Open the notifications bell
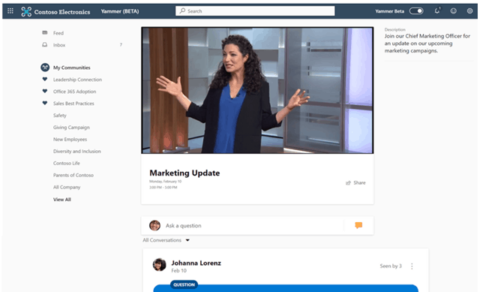 pos(437,11)
